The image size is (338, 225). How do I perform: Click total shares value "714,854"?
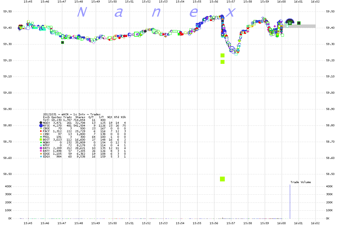[x=79, y=120]
